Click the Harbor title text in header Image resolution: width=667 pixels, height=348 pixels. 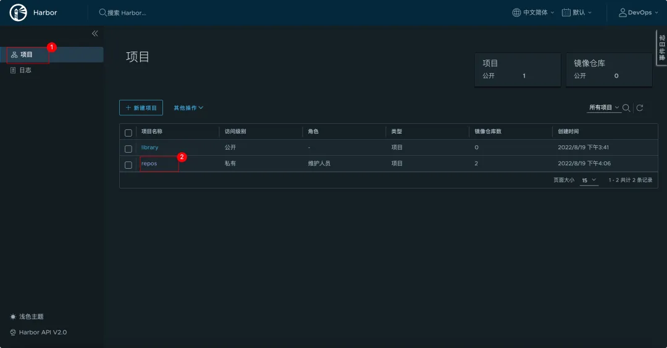click(45, 13)
